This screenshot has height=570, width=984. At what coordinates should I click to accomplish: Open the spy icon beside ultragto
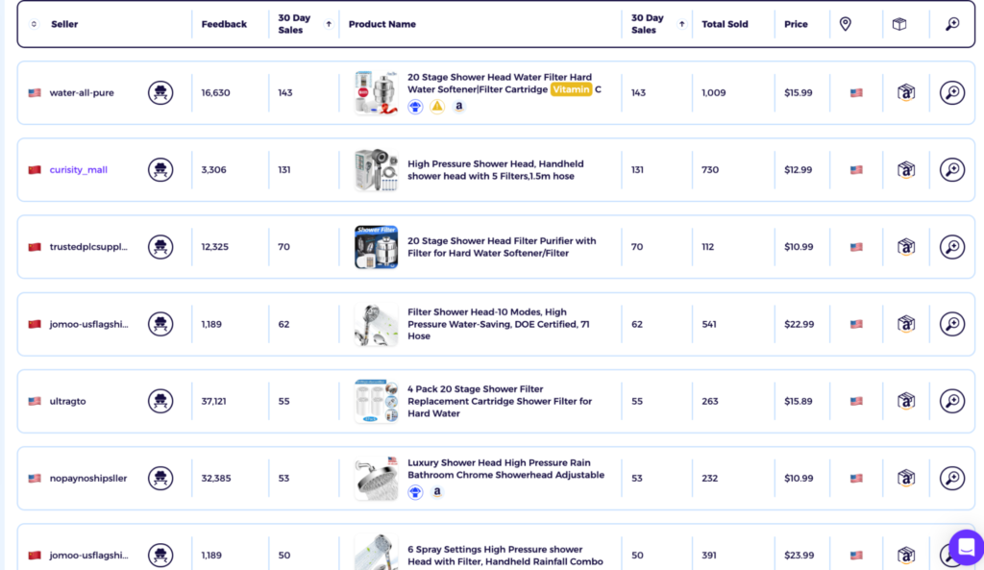tap(160, 401)
